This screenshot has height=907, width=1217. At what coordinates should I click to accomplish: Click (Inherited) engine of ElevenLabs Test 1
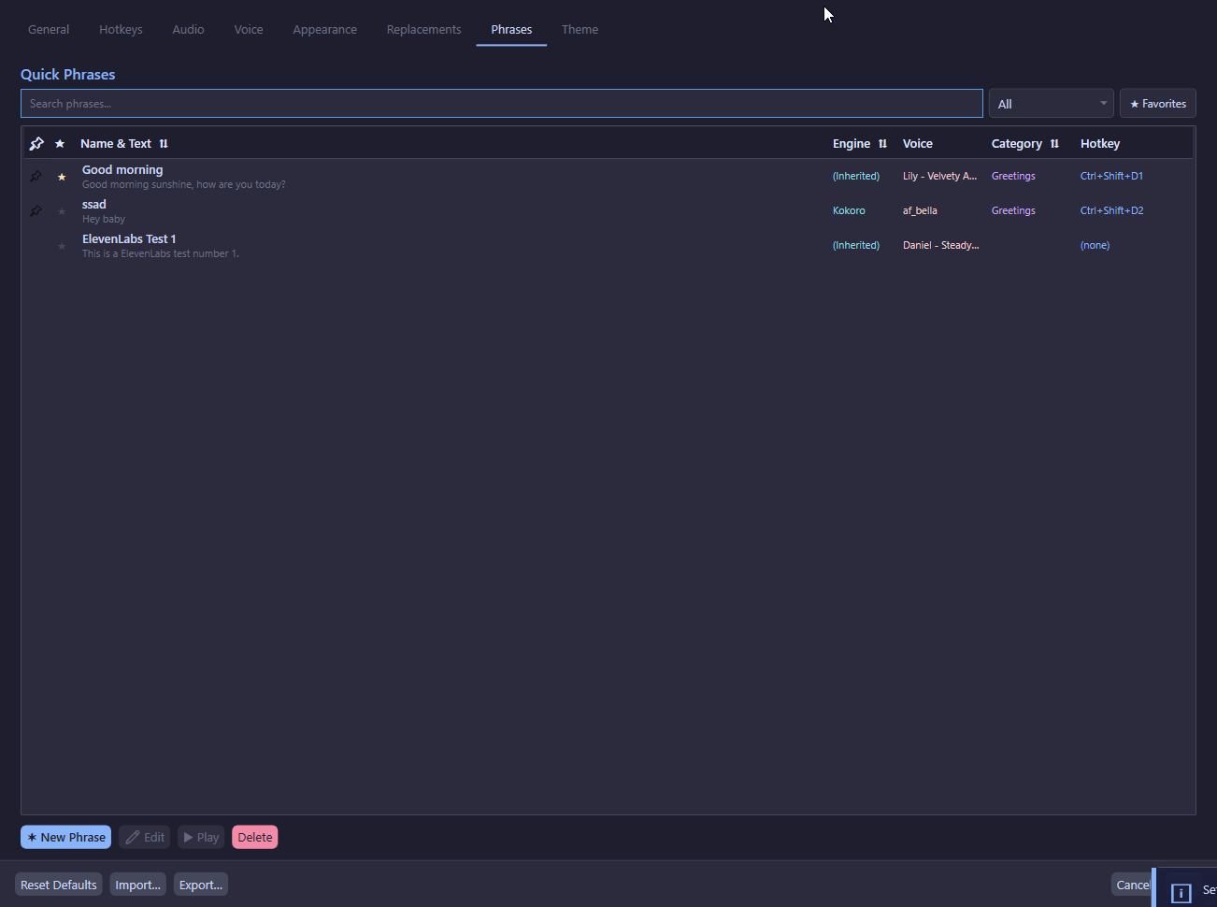pyautogui.click(x=855, y=245)
